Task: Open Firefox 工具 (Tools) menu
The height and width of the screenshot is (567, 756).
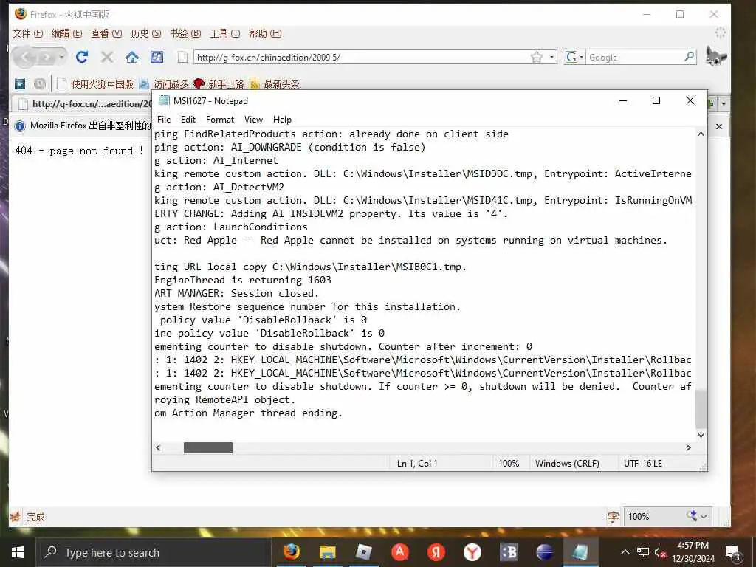Action: coord(225,33)
